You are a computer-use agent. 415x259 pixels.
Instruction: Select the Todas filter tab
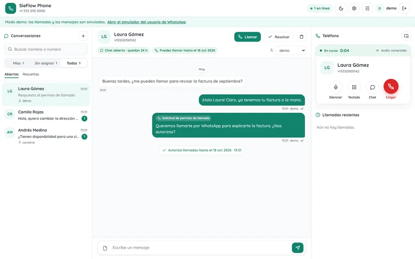[74, 63]
